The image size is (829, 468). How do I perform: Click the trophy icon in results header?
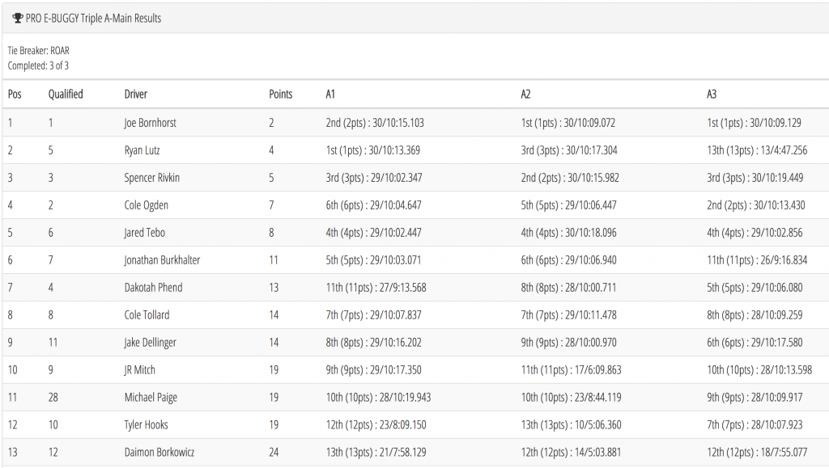point(18,18)
